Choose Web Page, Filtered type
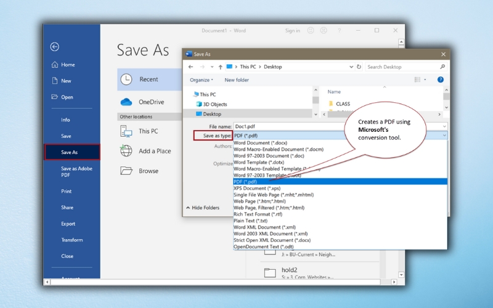This screenshot has height=308, width=493. tap(269, 208)
